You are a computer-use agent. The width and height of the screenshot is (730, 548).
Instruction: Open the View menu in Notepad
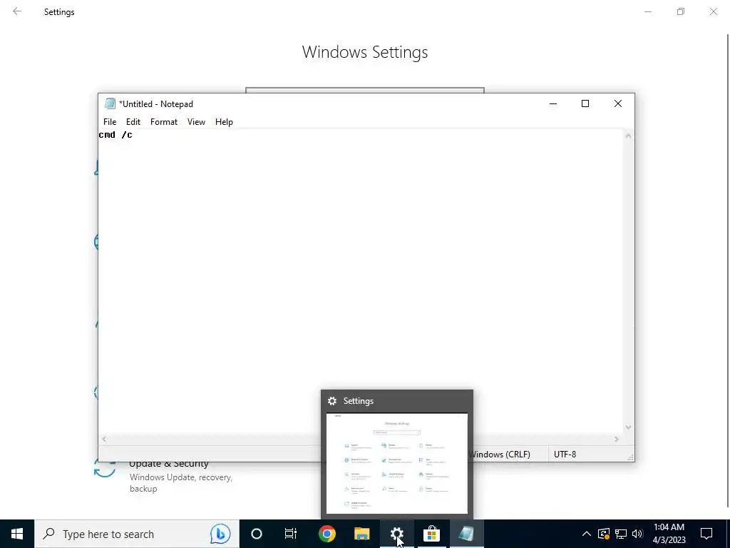(x=196, y=121)
